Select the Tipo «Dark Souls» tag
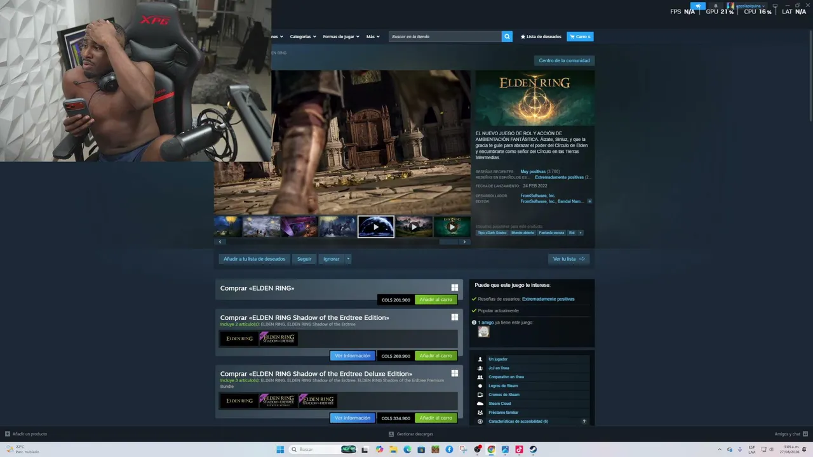Image resolution: width=813 pixels, height=457 pixels. tap(492, 233)
